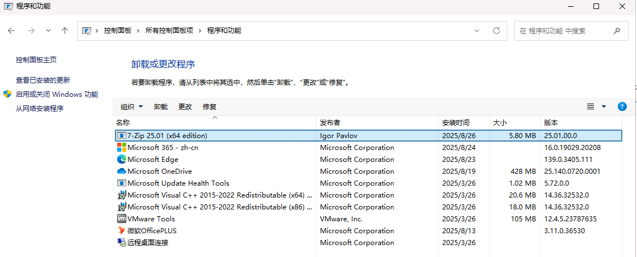Click the Visual C++ (x64) installer icon
Viewport: 637px width, 257px height.
pyautogui.click(x=122, y=195)
